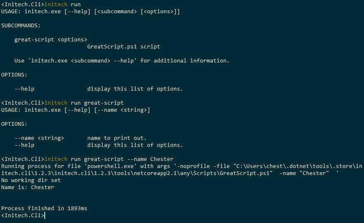Image resolution: width=364 pixels, height=223 pixels.
Task: Click the 'initech run great-script' command without arguments
Action: [x=84, y=103]
